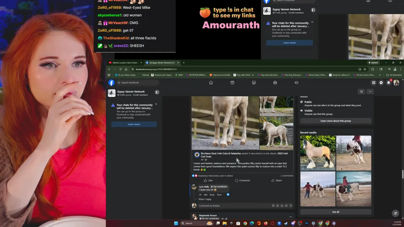Viewport: 404px width, 227px height.
Task: Click Learn more in chats deletion notice
Action: coord(134,124)
